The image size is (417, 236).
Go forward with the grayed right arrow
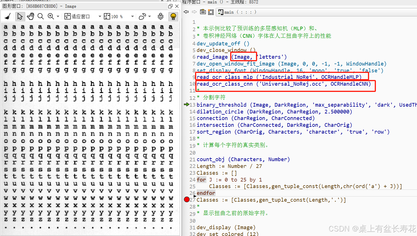coord(194,12)
